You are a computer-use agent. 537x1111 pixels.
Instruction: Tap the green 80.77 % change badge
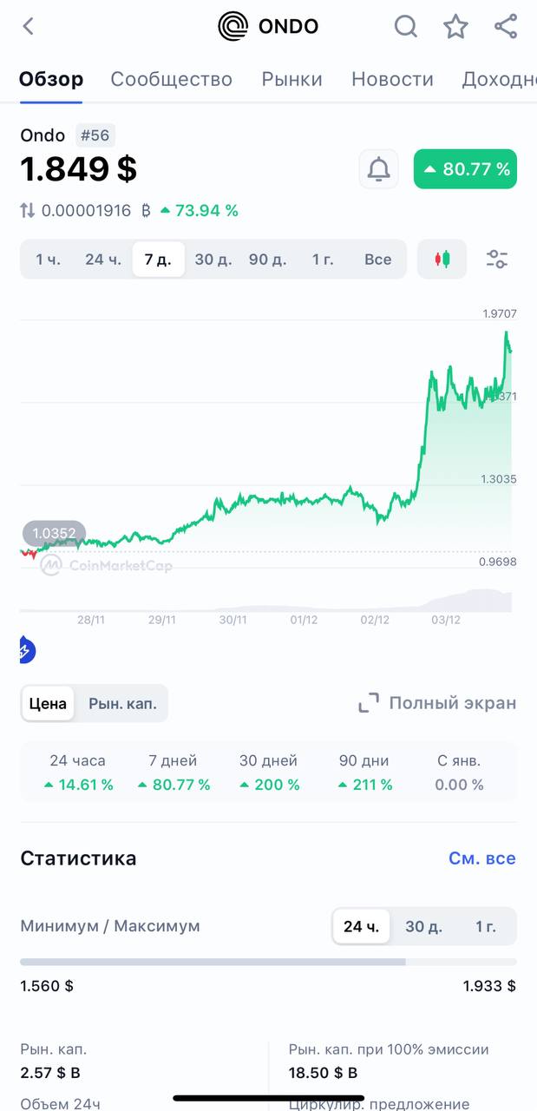465,168
